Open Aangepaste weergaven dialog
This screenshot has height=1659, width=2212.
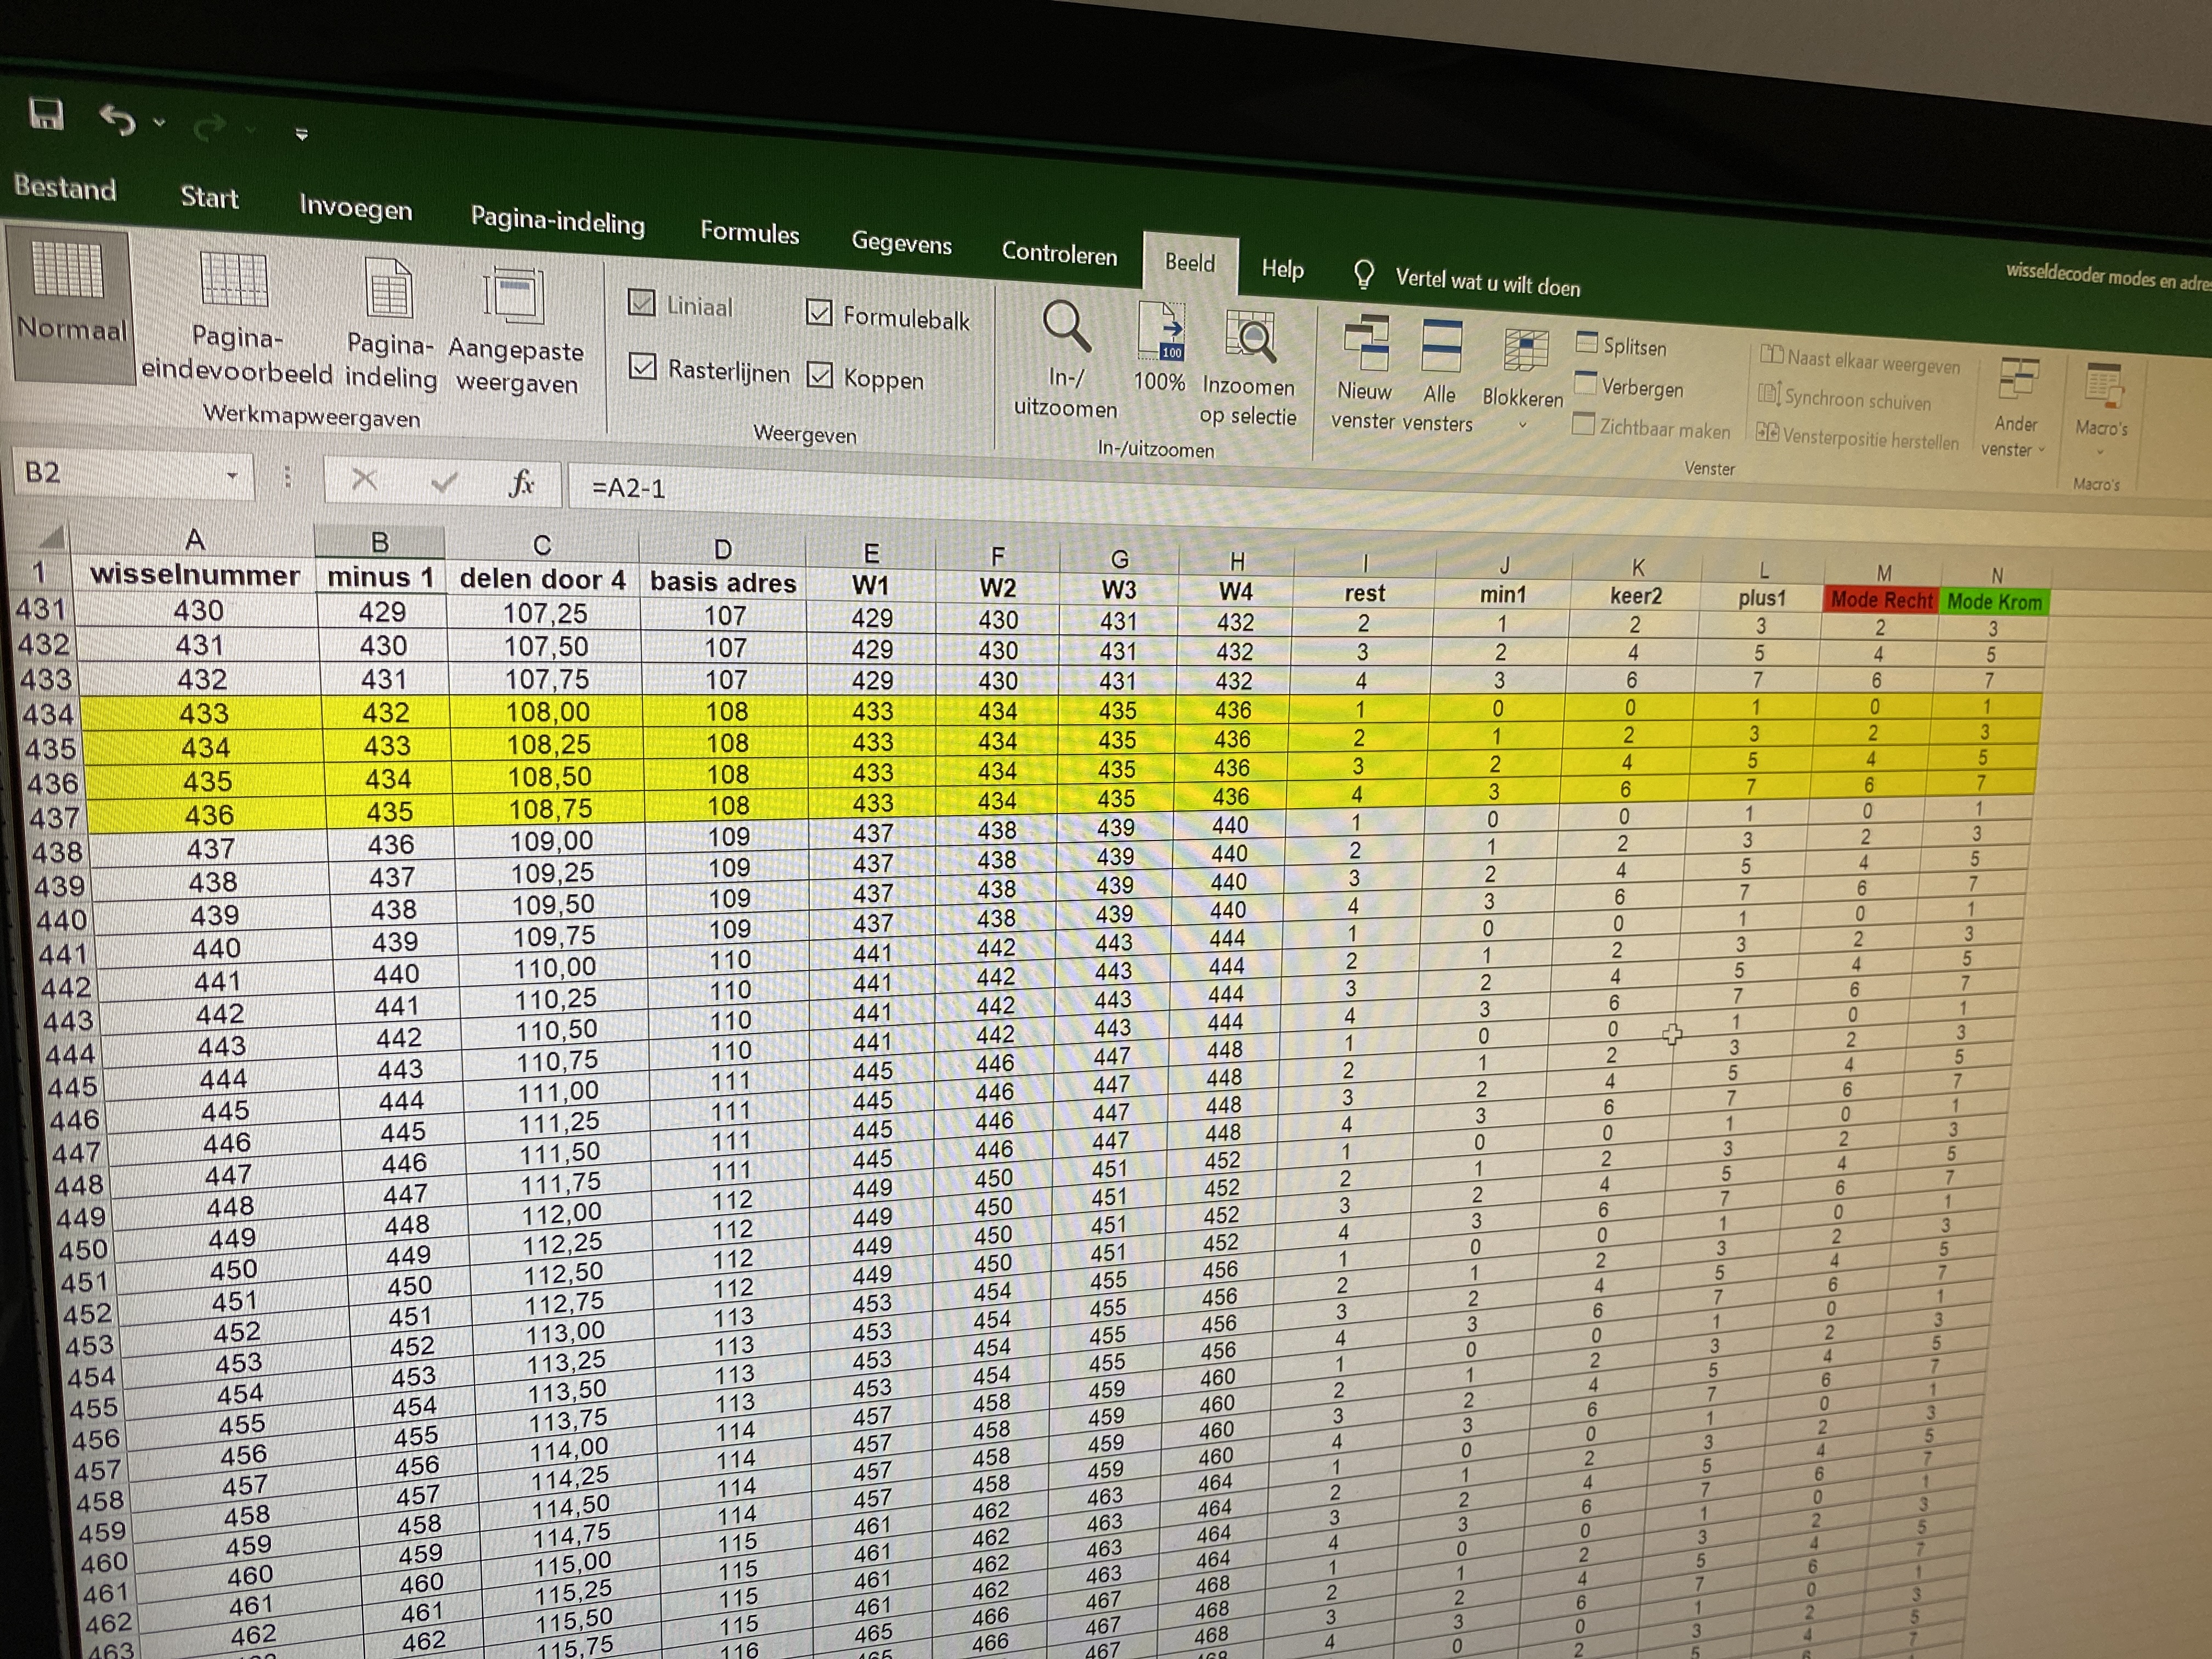pyautogui.click(x=514, y=297)
